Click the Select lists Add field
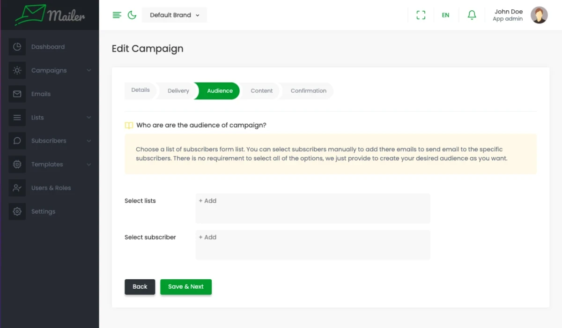 pyautogui.click(x=312, y=208)
